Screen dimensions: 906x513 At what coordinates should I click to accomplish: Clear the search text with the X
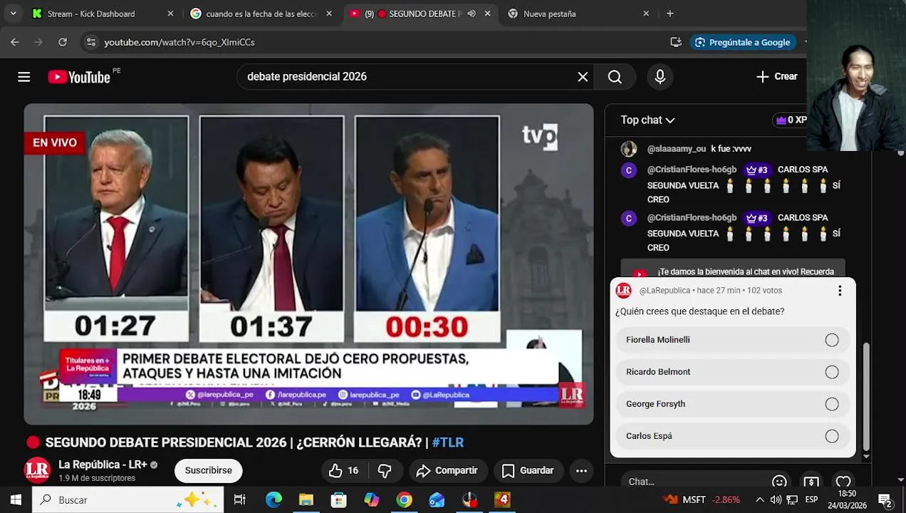point(583,77)
